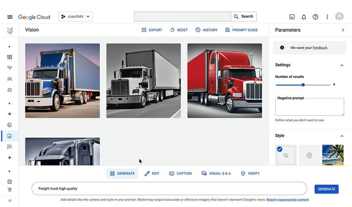Select the palm beach style thumbnail

[x=332, y=155]
